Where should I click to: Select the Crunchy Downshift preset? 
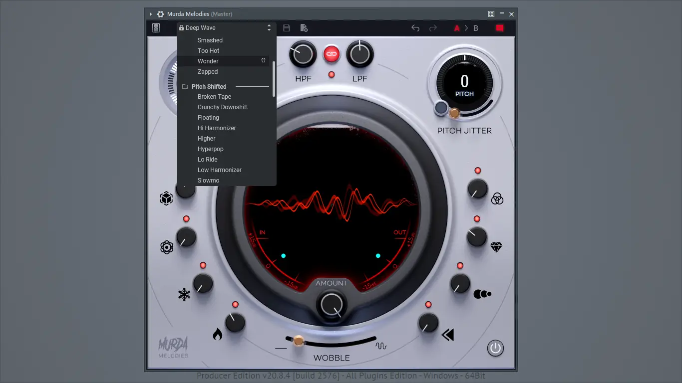coord(223,107)
